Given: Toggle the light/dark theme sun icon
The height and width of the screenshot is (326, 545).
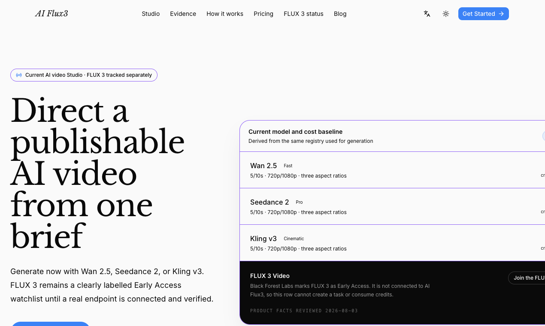Looking at the screenshot, I should click(x=446, y=14).
